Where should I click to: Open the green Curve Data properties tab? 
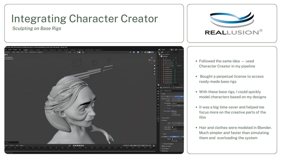pyautogui.click(x=158, y=118)
